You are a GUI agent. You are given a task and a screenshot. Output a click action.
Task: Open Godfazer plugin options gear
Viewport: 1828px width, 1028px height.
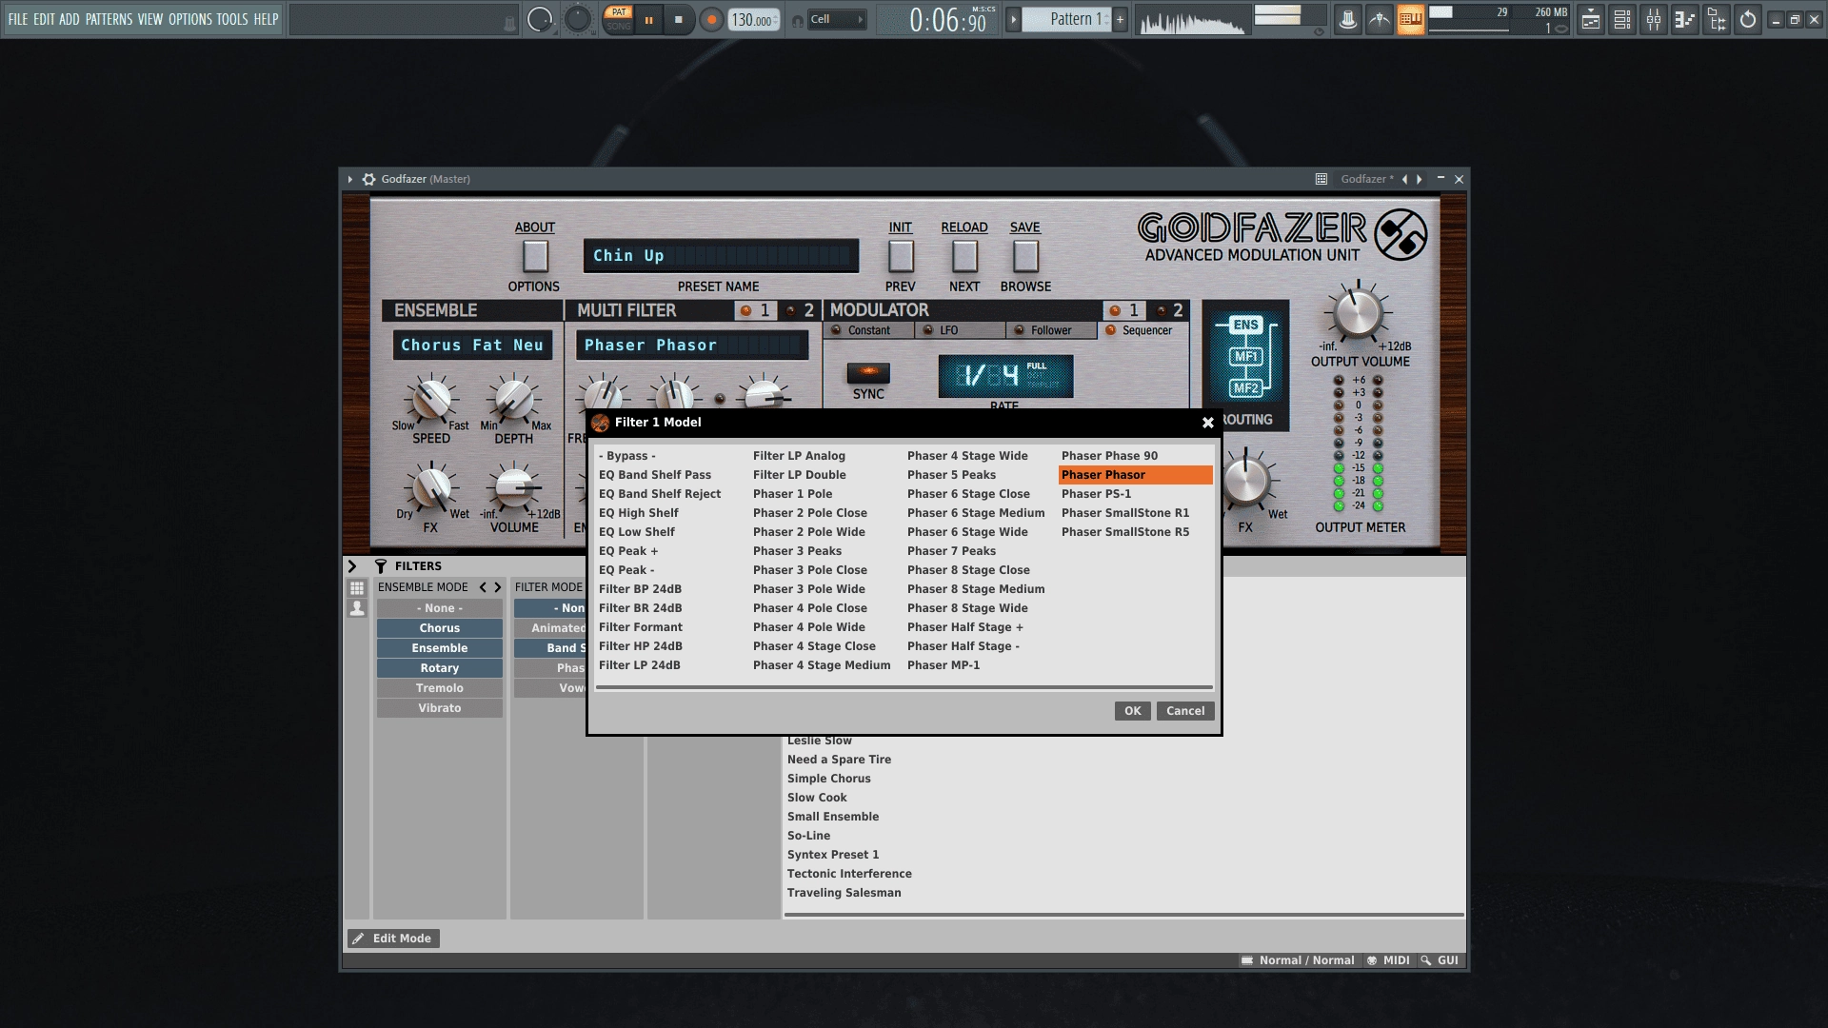(x=368, y=179)
